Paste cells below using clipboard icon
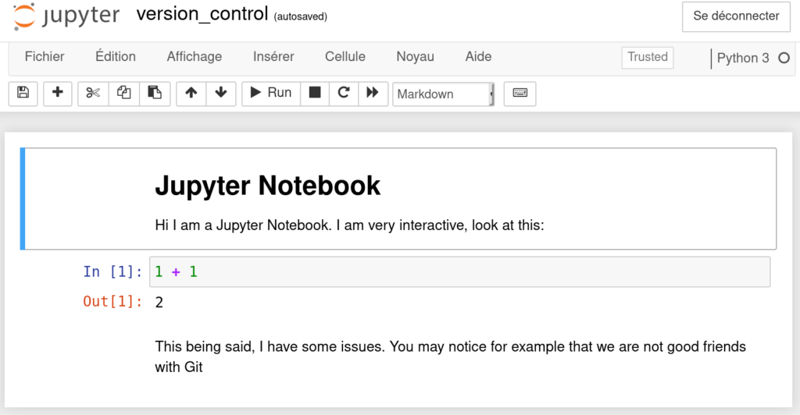The width and height of the screenshot is (800, 415). (155, 93)
